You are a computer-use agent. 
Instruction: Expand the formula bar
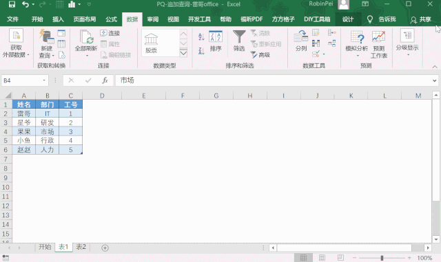click(x=435, y=80)
